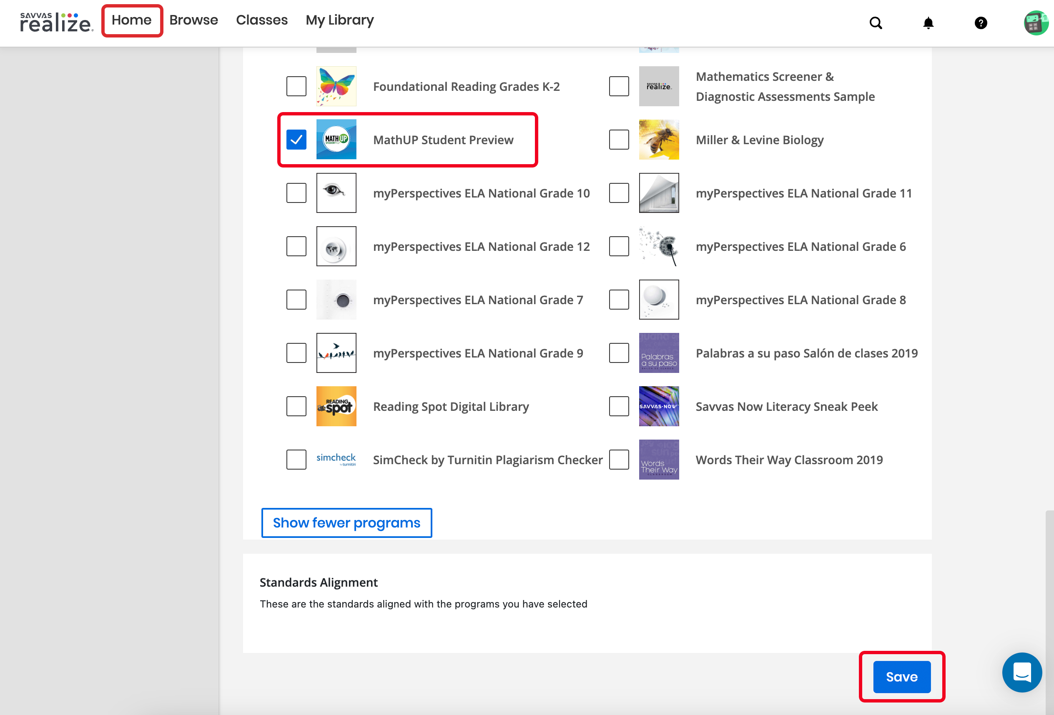This screenshot has height=715, width=1054.
Task: Click the MathUP Student Preview label
Action: click(443, 140)
